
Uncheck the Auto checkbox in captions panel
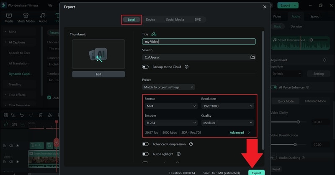[x=49, y=97]
